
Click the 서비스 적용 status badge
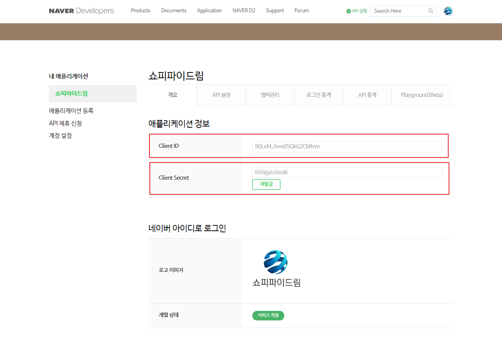[x=268, y=315]
